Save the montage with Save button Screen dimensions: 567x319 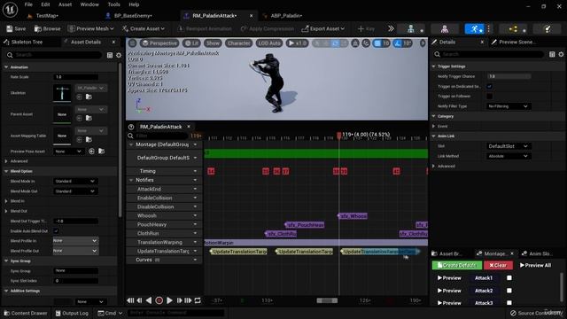(16, 28)
